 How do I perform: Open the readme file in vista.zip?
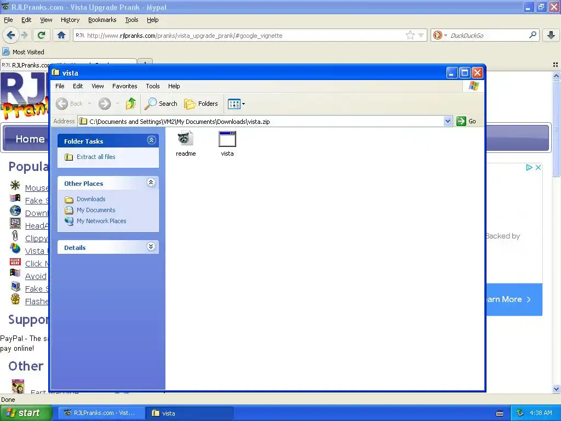[x=186, y=144]
